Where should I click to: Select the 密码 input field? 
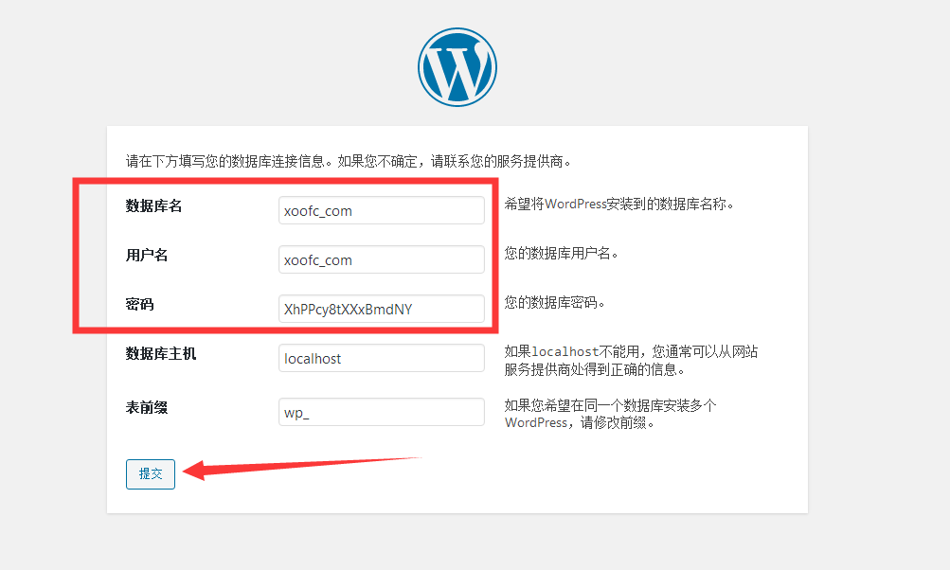point(382,309)
